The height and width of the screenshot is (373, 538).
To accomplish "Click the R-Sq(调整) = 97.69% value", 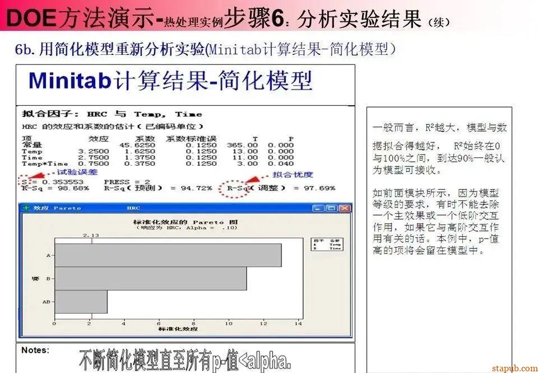I will [281, 188].
